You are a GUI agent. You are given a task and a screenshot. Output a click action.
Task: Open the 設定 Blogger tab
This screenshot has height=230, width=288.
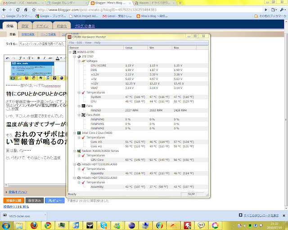click(x=25, y=26)
